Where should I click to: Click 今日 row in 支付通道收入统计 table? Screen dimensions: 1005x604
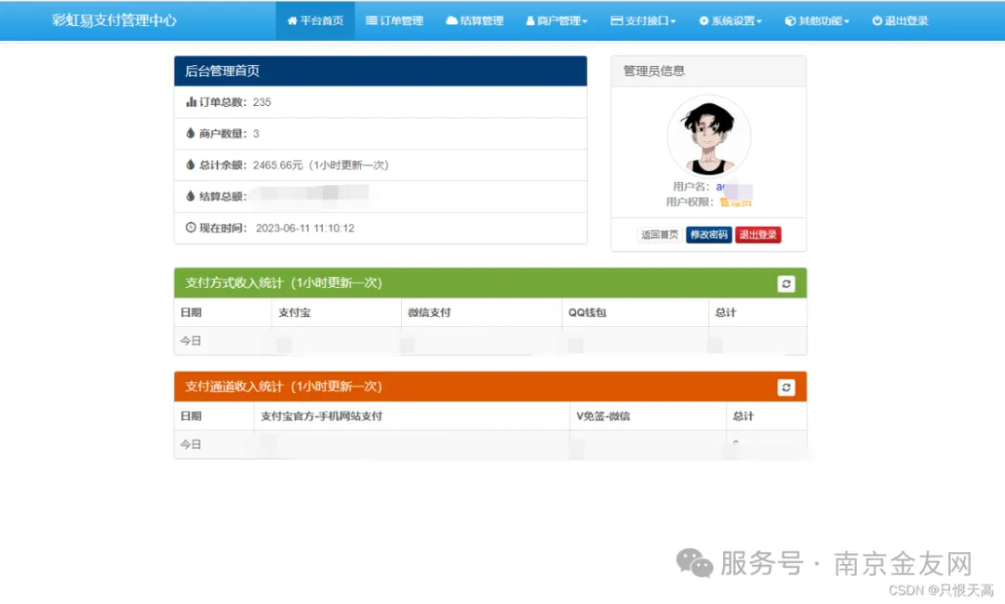point(490,444)
